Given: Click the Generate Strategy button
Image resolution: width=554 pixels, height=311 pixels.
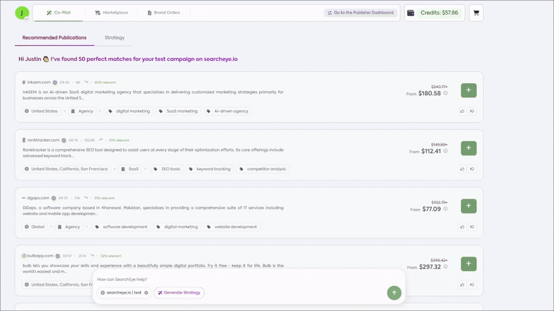Looking at the screenshot, I should (x=179, y=293).
